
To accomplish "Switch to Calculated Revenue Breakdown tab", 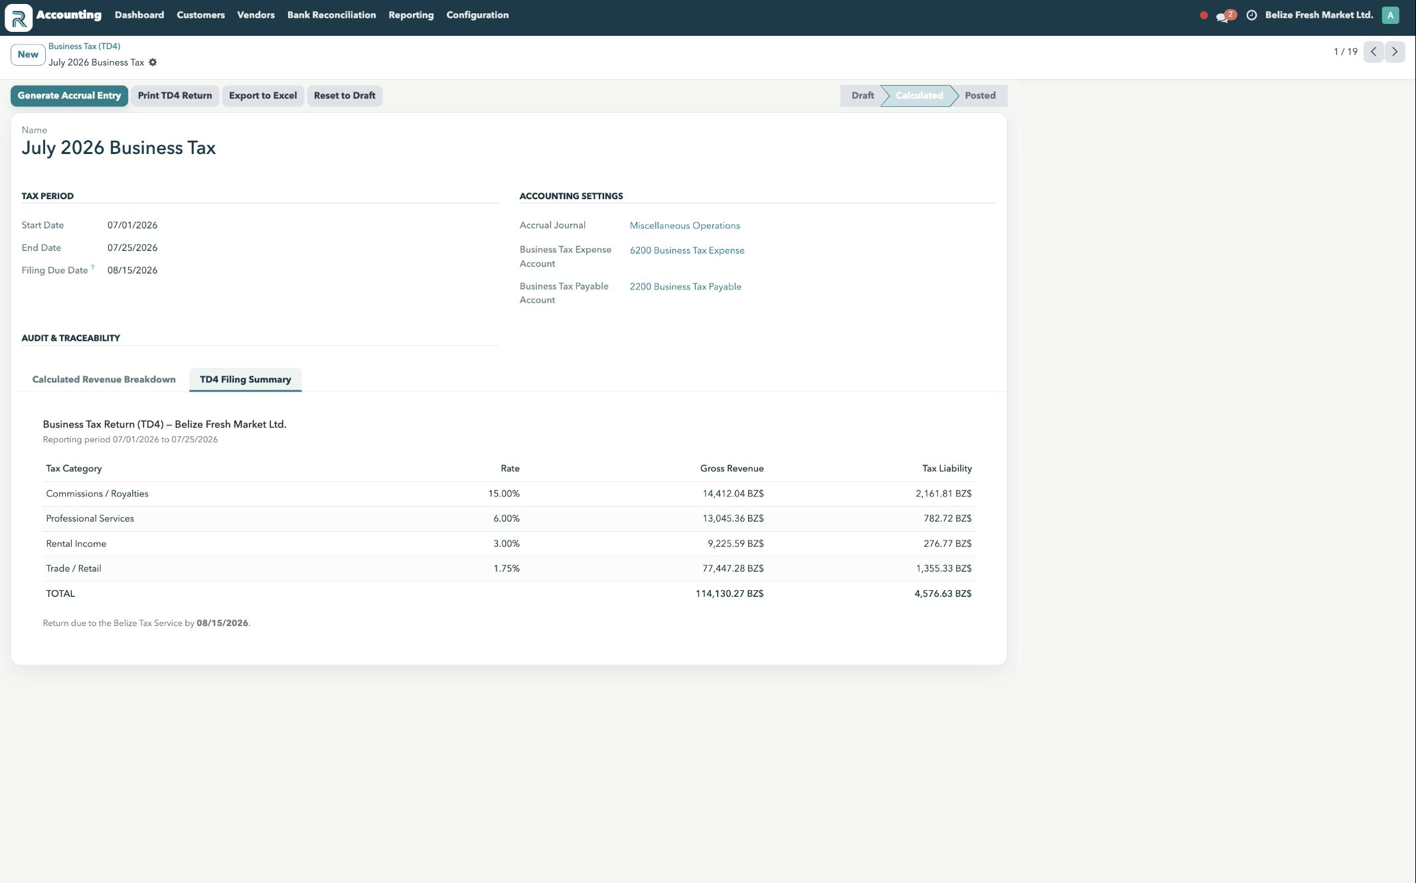I will click(104, 380).
